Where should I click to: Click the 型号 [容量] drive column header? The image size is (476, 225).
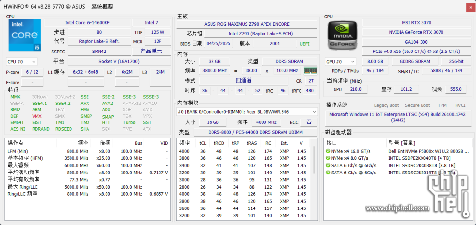coord(429,143)
